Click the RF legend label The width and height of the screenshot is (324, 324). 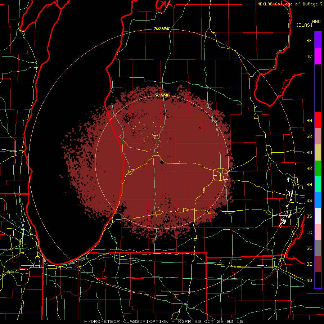309,40
